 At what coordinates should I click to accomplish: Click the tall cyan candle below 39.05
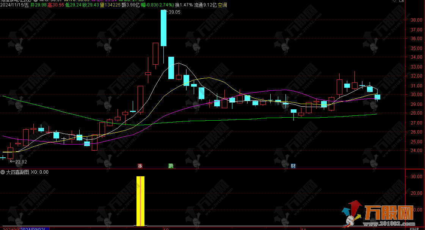[x=164, y=28]
